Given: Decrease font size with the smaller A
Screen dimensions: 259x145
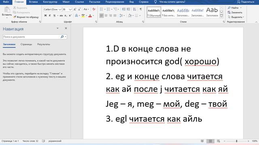Looking at the screenshot, I should pos(79,9).
